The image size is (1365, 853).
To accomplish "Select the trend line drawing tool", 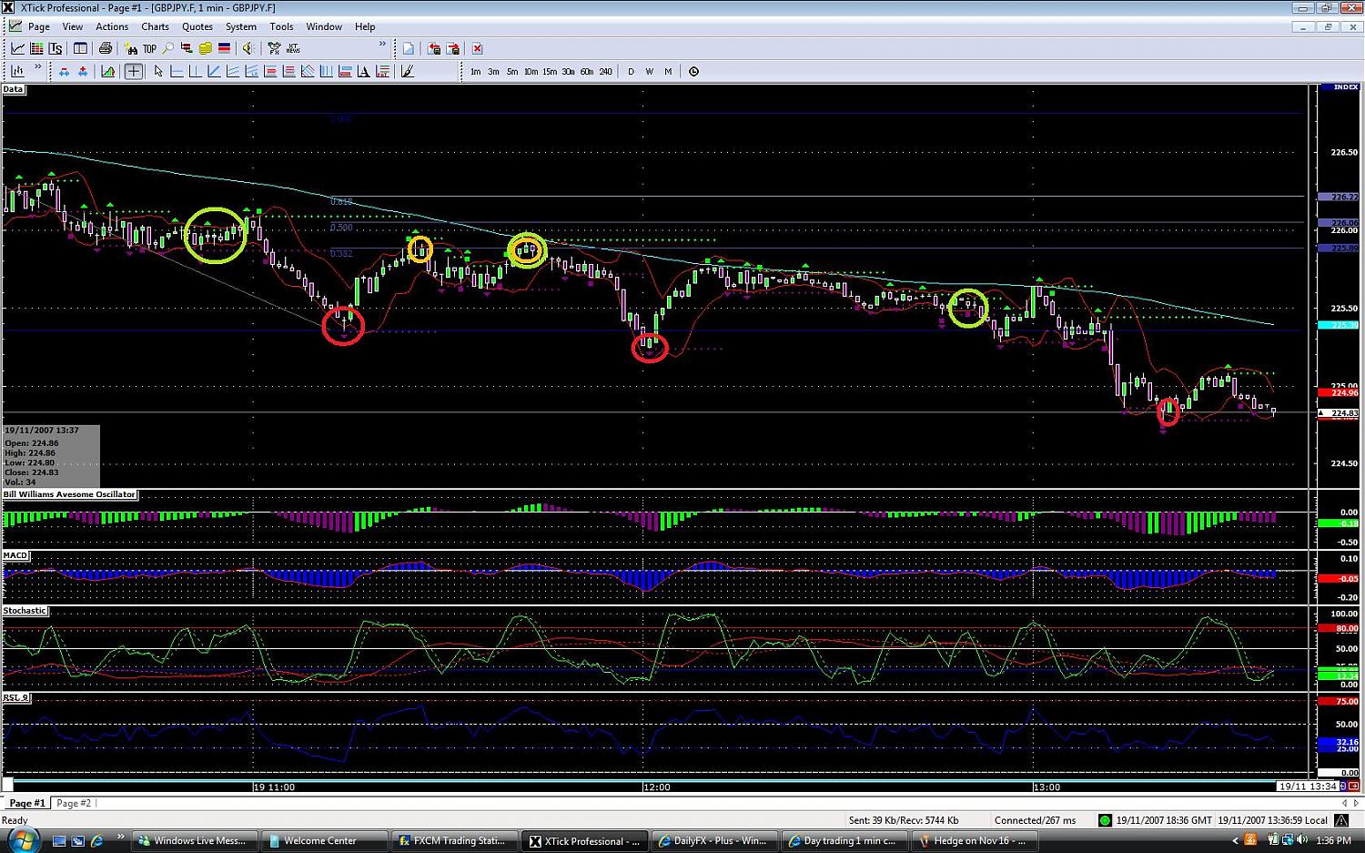I will [214, 71].
